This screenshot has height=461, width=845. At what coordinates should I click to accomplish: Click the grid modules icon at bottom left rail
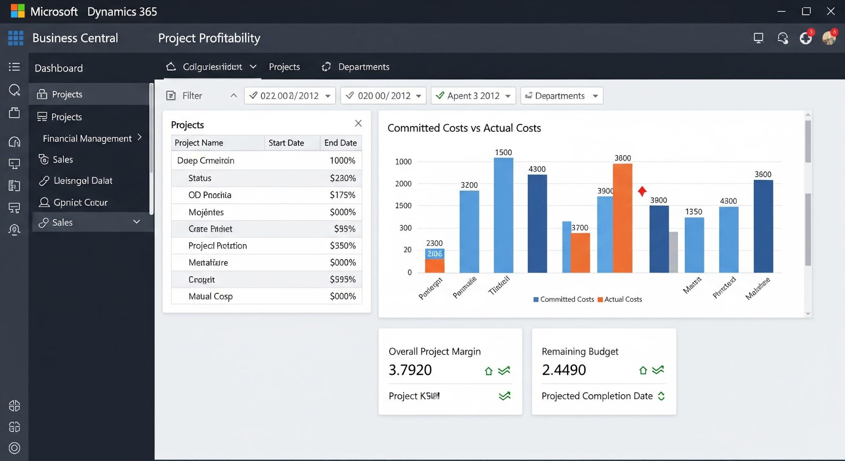point(14,427)
